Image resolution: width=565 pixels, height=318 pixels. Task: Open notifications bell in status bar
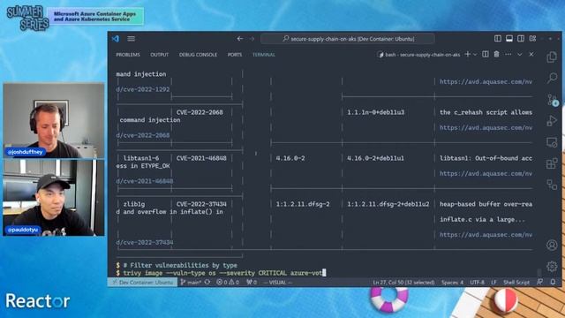click(x=553, y=283)
